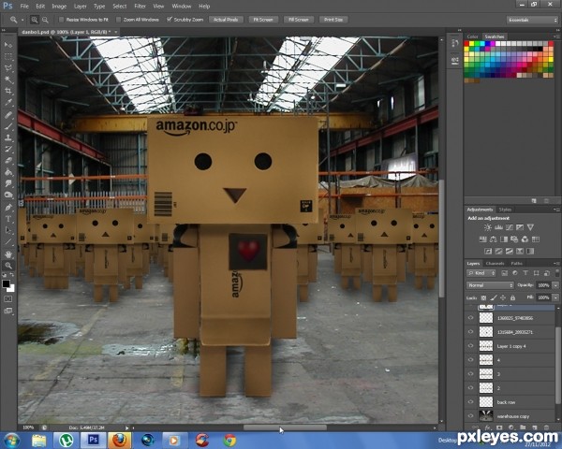
Task: Select the History Brush tool
Action: pyautogui.click(x=7, y=149)
